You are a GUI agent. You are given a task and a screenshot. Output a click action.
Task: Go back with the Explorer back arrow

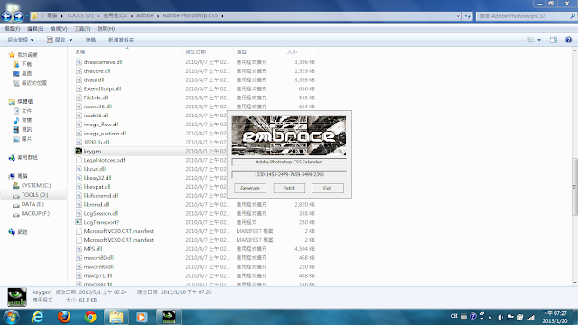6,16
